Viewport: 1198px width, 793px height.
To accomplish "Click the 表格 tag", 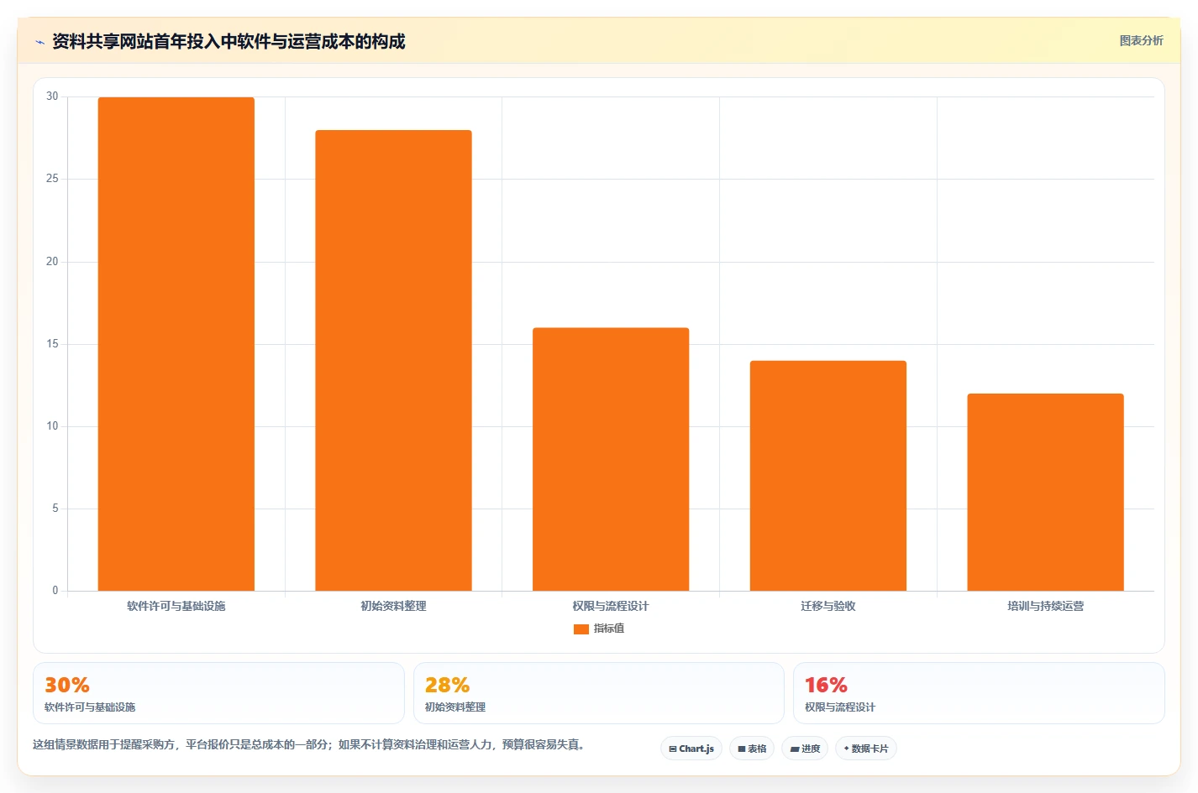I will (752, 749).
